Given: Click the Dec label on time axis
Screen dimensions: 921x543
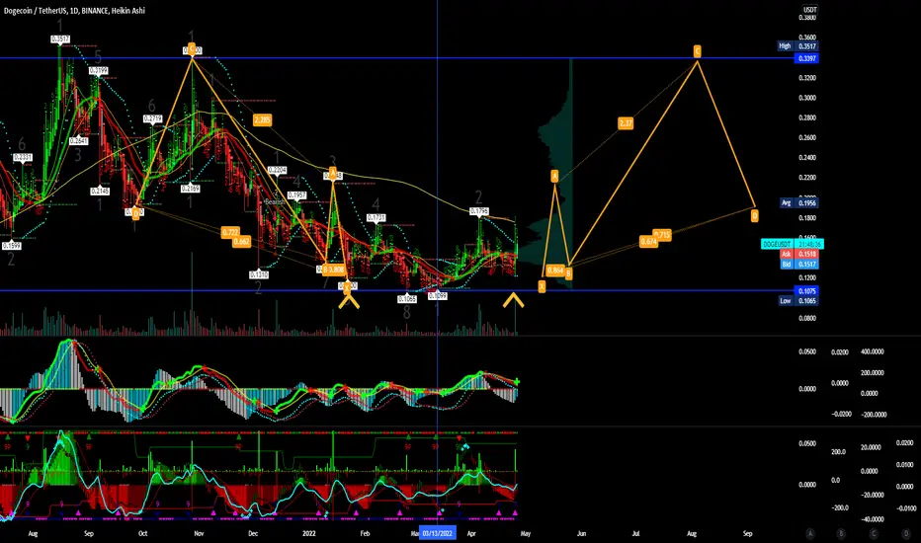Looking at the screenshot, I should (x=253, y=533).
